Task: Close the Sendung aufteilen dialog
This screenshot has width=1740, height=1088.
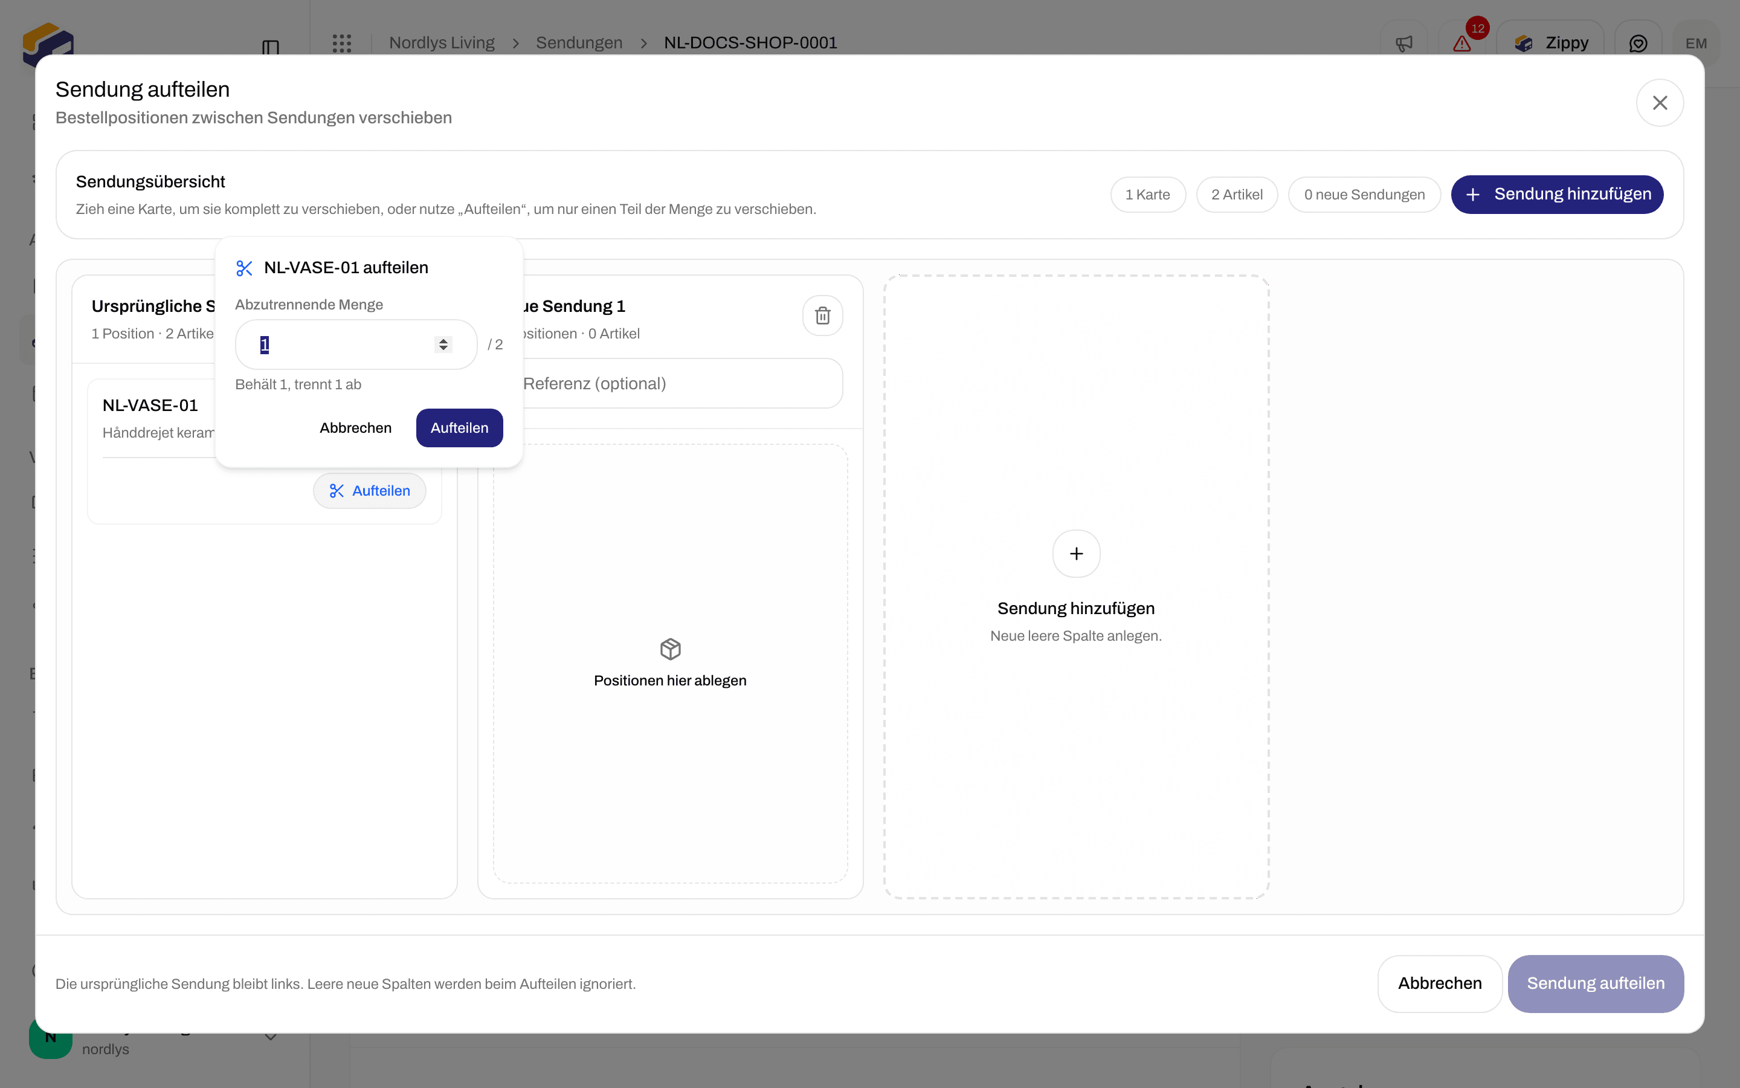Action: tap(1660, 103)
